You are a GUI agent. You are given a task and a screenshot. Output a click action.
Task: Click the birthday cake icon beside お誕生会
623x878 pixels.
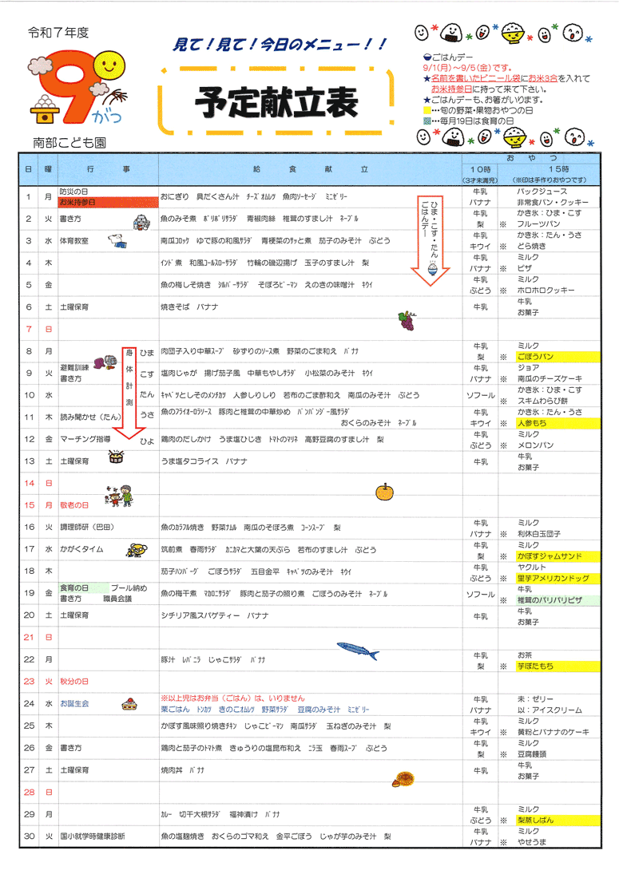[129, 705]
